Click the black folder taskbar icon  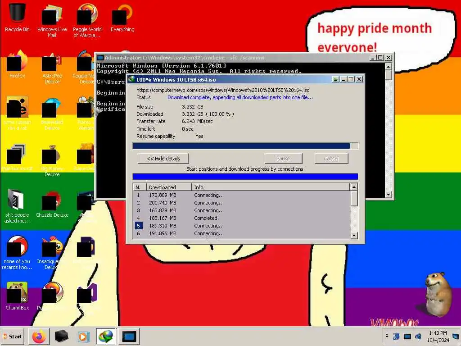coord(61,336)
